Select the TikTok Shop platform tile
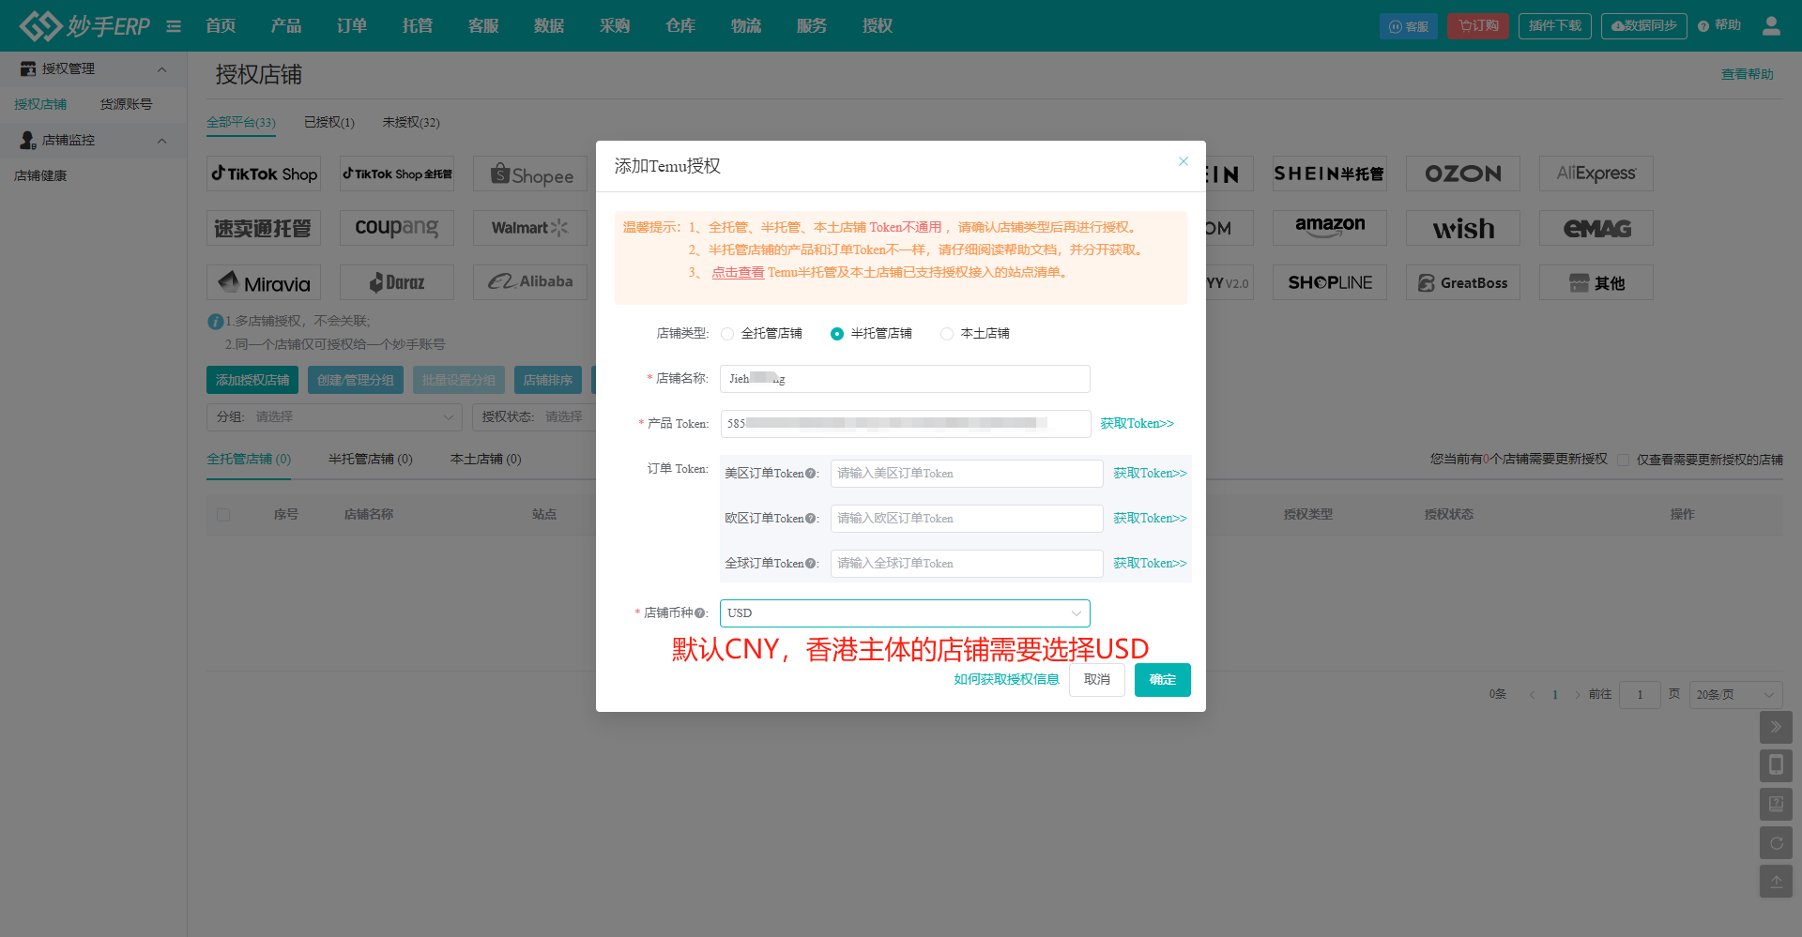The height and width of the screenshot is (937, 1802). (x=264, y=174)
